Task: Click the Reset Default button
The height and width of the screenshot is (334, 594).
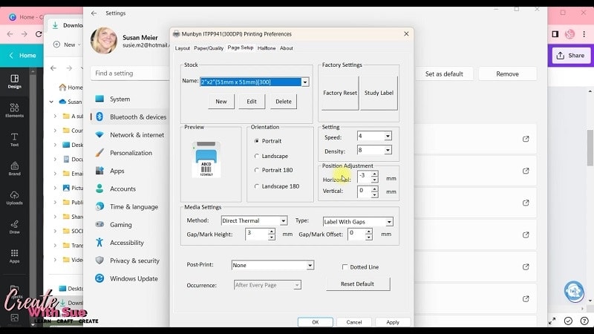Action: (x=358, y=284)
